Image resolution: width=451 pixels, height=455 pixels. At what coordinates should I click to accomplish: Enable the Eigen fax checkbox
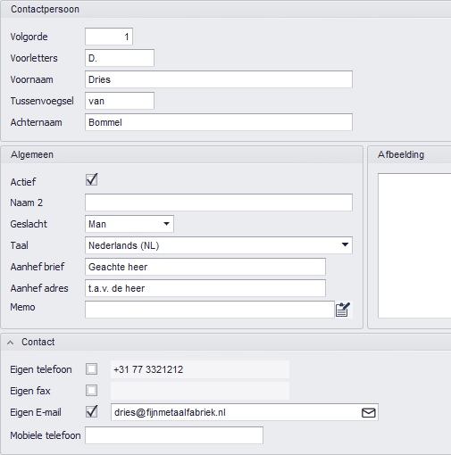click(91, 391)
